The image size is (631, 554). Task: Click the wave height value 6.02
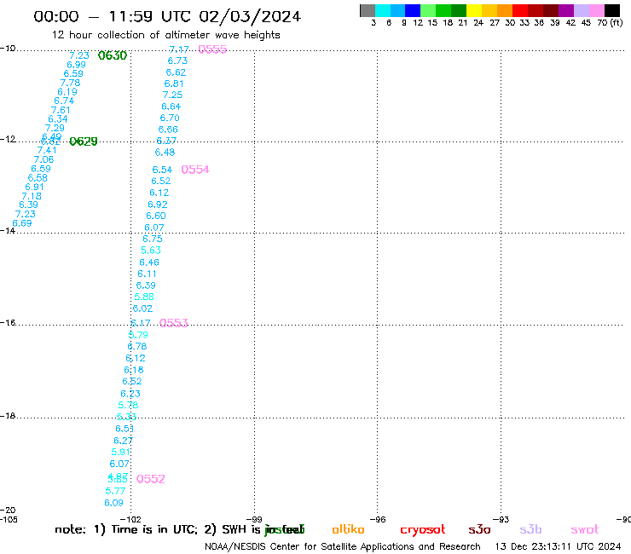[x=143, y=309]
